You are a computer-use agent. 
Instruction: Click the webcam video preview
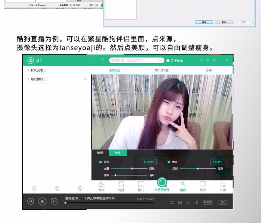click(162, 112)
